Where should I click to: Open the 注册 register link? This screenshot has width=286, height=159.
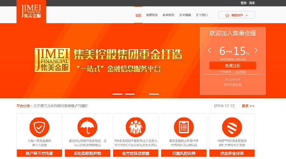tap(252, 3)
